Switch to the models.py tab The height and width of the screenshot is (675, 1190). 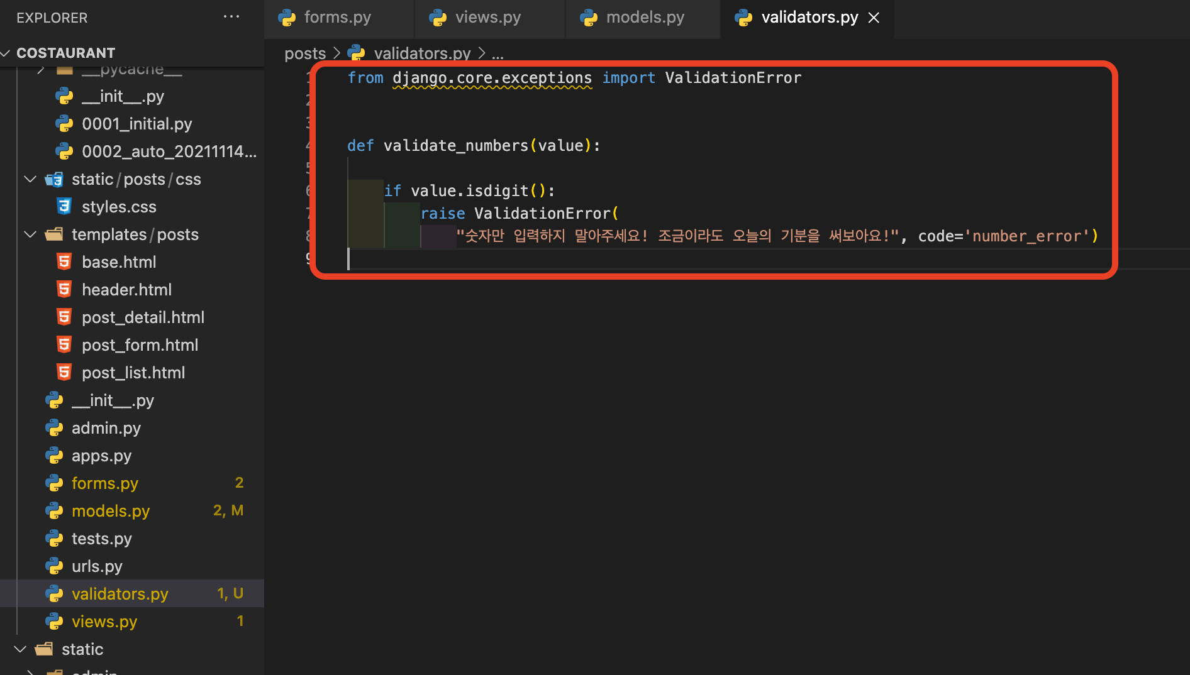pyautogui.click(x=644, y=17)
